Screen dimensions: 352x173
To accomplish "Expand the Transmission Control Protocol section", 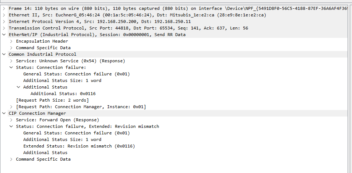I will point(4,28).
